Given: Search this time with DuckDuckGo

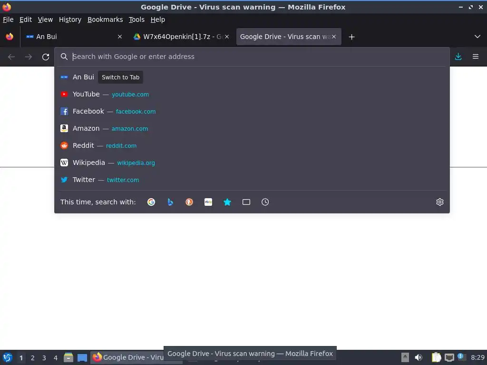Looking at the screenshot, I should click(x=189, y=202).
